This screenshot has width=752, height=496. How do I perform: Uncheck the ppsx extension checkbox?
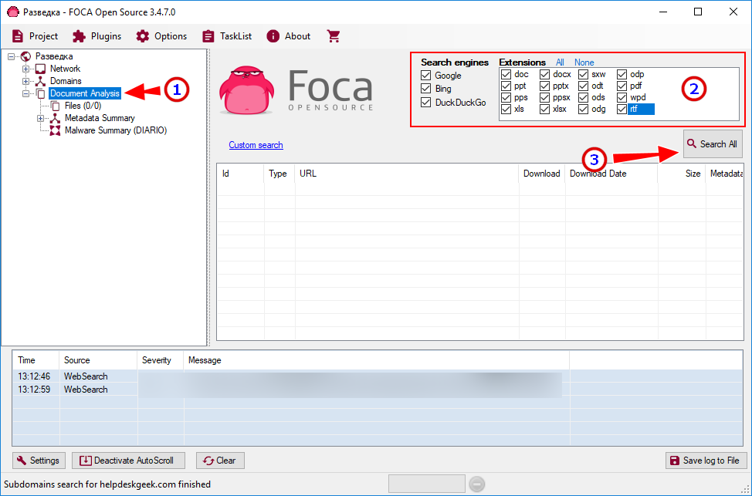pos(544,97)
